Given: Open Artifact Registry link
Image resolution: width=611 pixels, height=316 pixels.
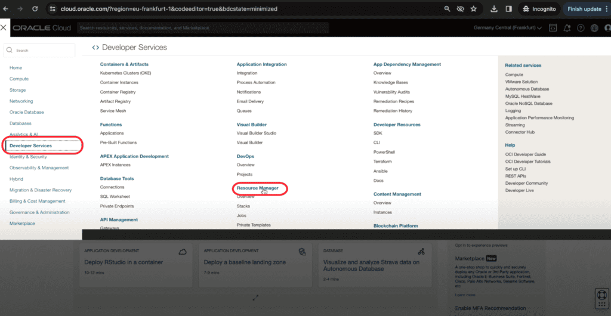Looking at the screenshot, I should tap(115, 101).
